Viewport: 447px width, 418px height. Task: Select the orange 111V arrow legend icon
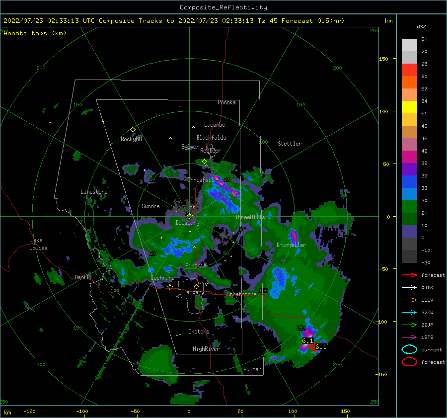[409, 300]
